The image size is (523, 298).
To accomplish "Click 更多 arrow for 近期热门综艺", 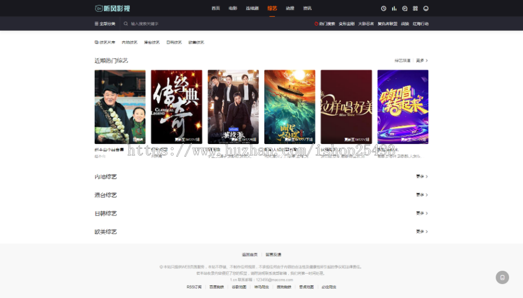I will pos(422,60).
